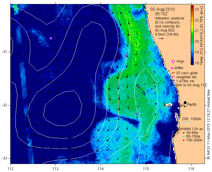Screen dimensions: 212x172
Task: Click the 0.5m/s (1kt 6h) label
Action: [x=167, y=34]
